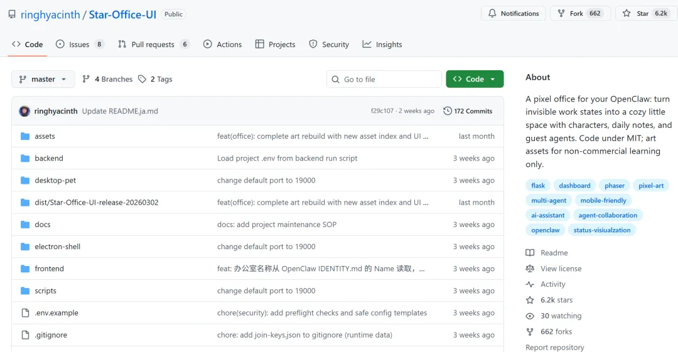Image resolution: width=678 pixels, height=352 pixels.
Task: Select the agent-collaboration topic tag
Action: click(x=608, y=215)
